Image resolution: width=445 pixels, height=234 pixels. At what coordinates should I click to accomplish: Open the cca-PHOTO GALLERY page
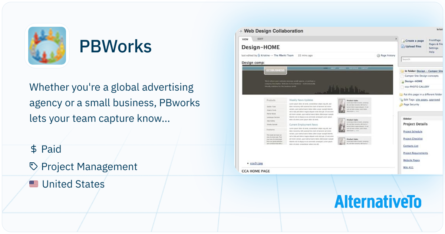pos(417,87)
